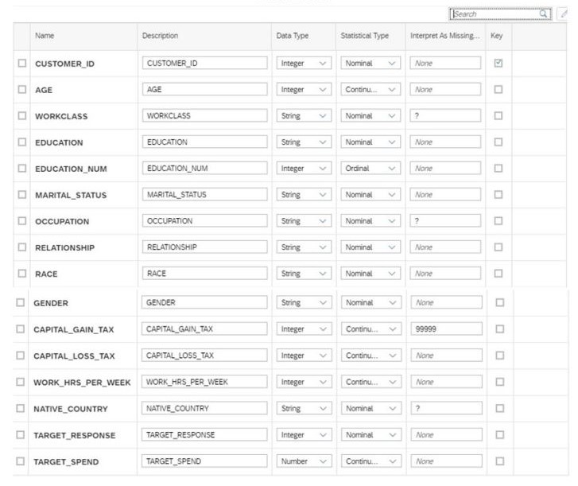Mark GENDER as Key column
Viewport: 578px width, 486px height.
(x=499, y=303)
